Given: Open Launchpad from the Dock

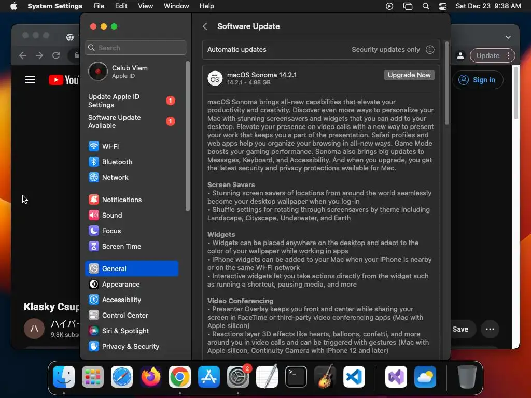Looking at the screenshot, I should point(93,377).
